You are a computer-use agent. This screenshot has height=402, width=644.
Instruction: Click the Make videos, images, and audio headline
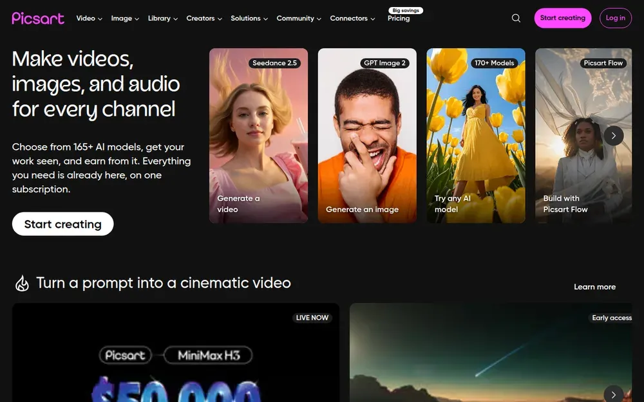point(96,84)
